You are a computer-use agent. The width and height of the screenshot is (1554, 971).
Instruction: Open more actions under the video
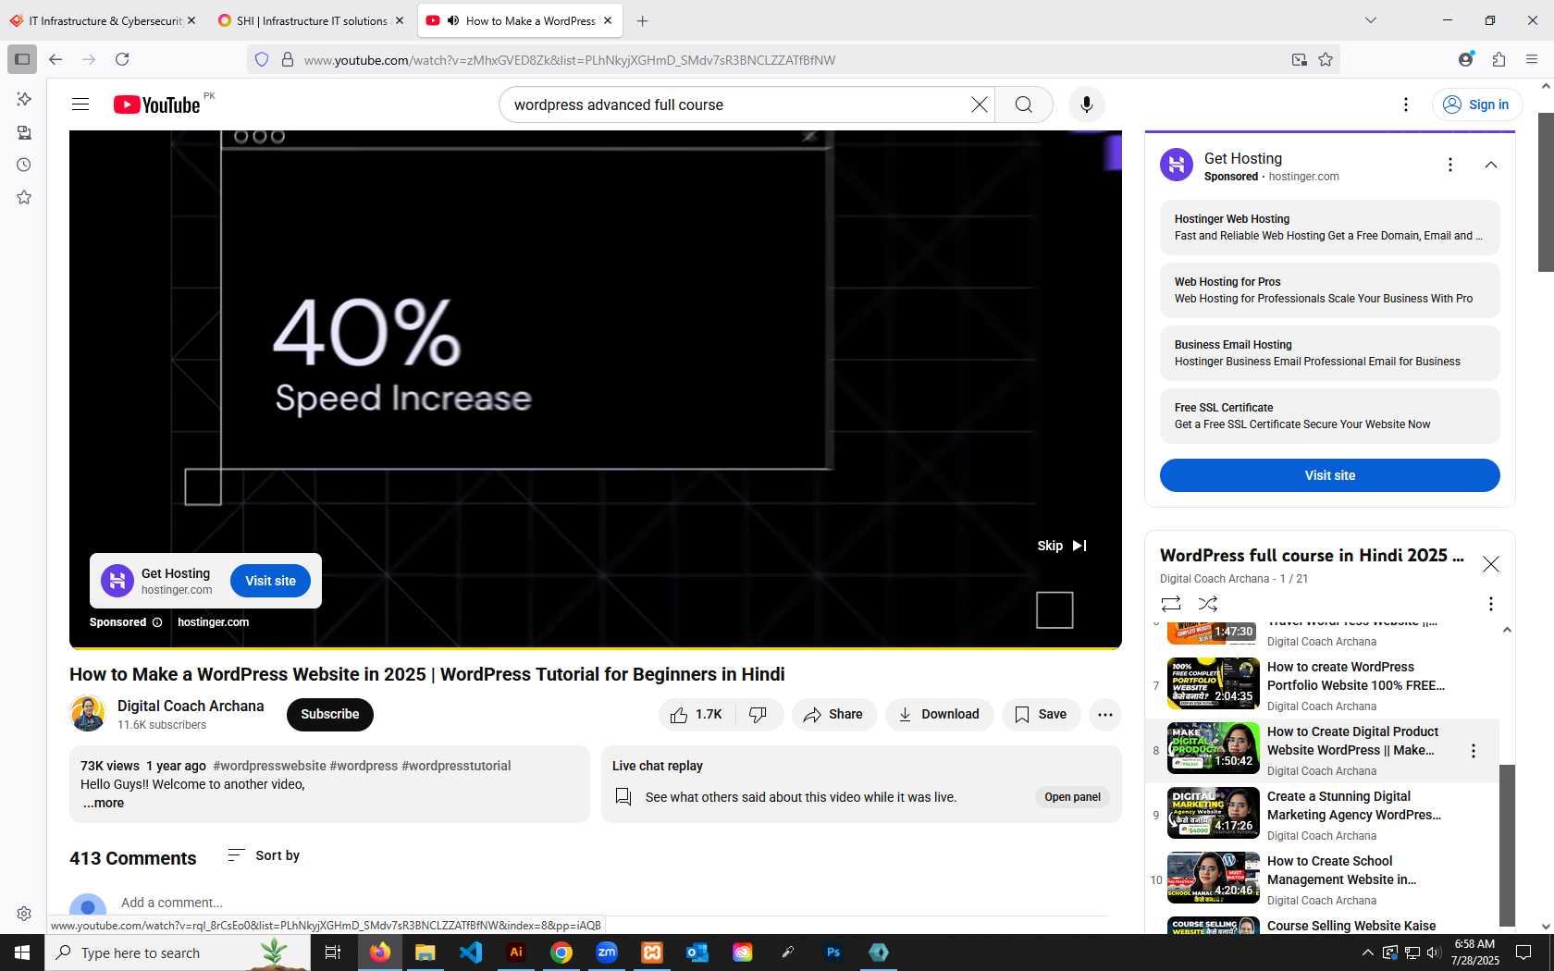click(1105, 714)
